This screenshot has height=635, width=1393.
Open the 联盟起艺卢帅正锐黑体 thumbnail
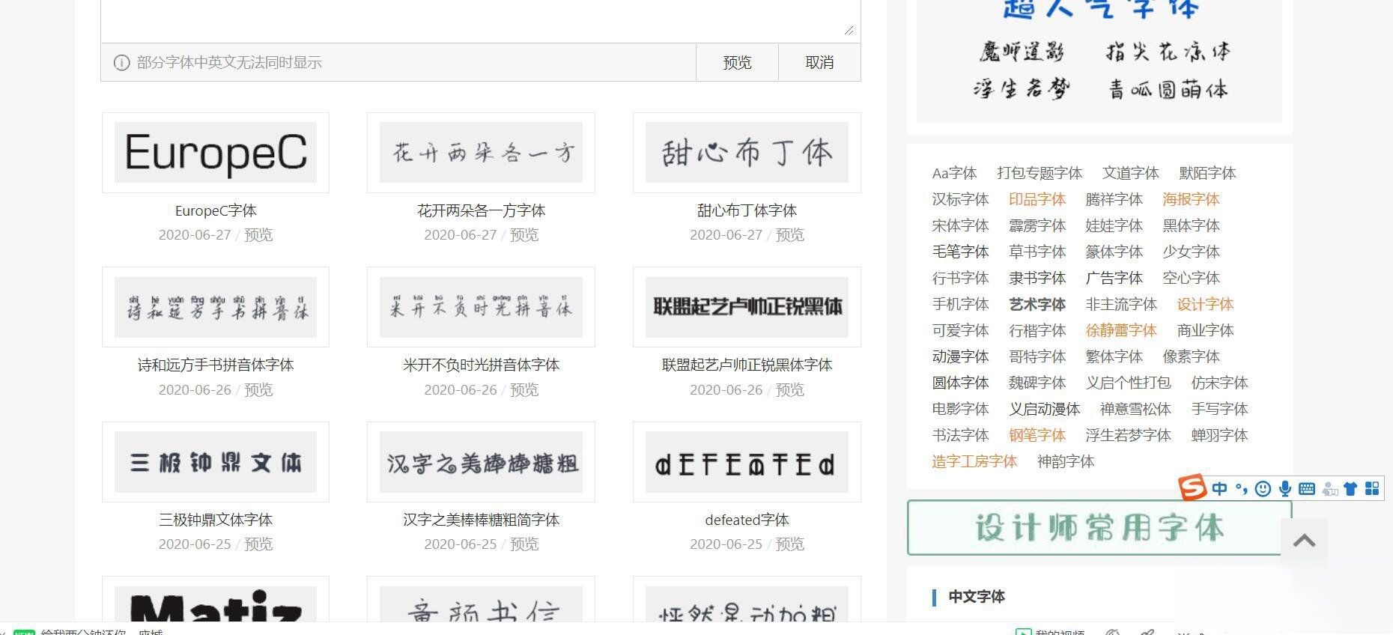747,307
